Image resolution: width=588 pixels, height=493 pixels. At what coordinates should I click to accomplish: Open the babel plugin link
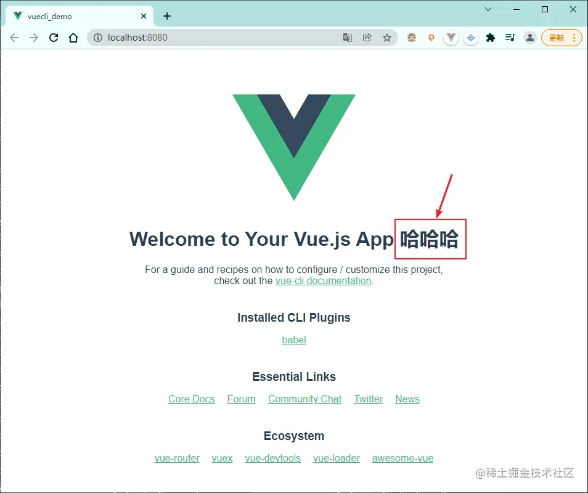point(294,340)
